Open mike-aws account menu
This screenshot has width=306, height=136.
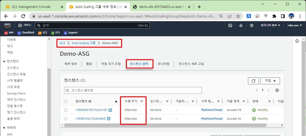[x=295, y=25]
